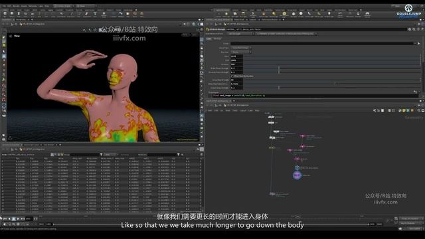Viewport: 425px width, 239px height.
Task: Open the Group Type dropdown
Action: point(242,48)
